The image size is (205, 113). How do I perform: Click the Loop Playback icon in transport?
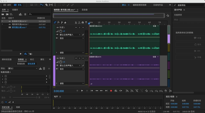(115, 91)
